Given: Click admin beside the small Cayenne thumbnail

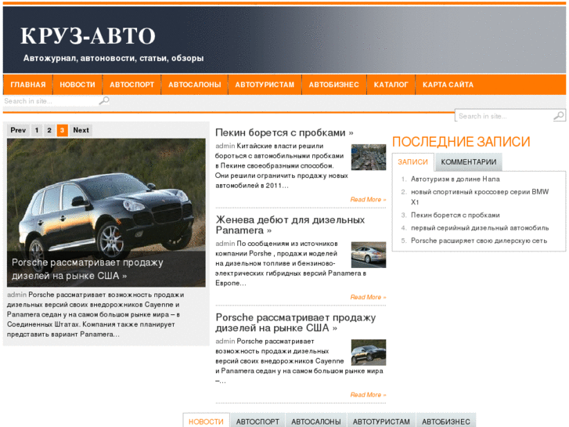Looking at the screenshot, I should click(225, 342).
